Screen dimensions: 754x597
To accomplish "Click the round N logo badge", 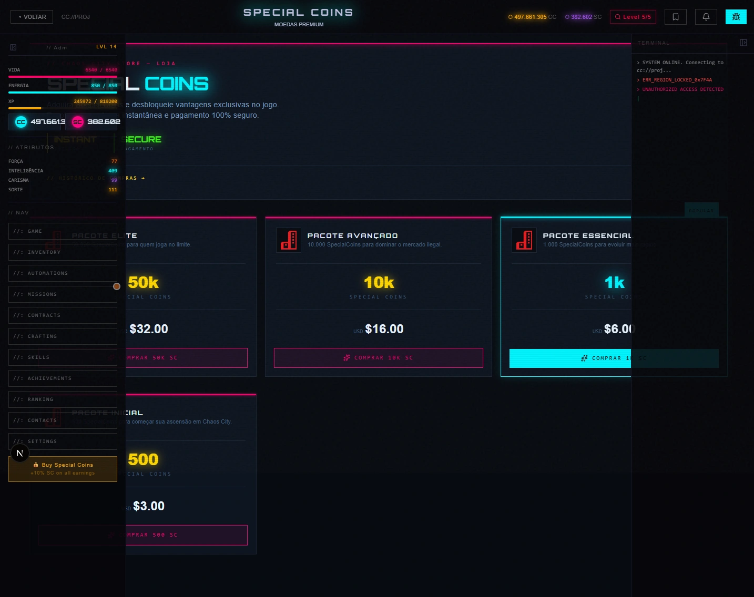I will 20,453.
